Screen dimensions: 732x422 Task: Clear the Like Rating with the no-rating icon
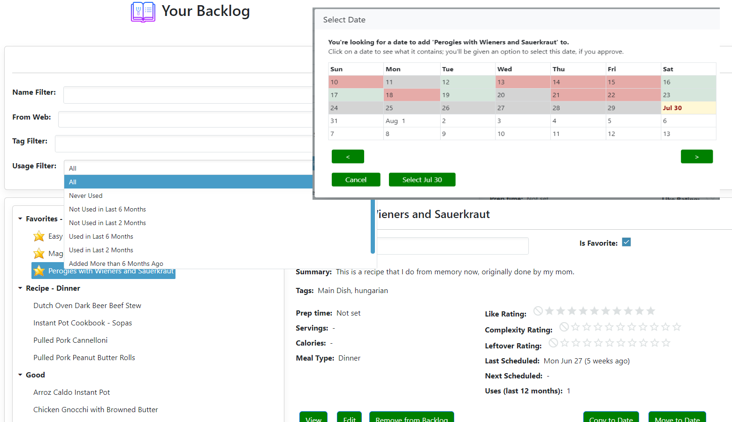coord(538,311)
